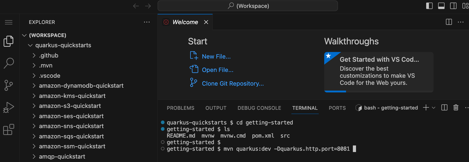
Task: Open the hamburger application menu
Action: click(9, 22)
